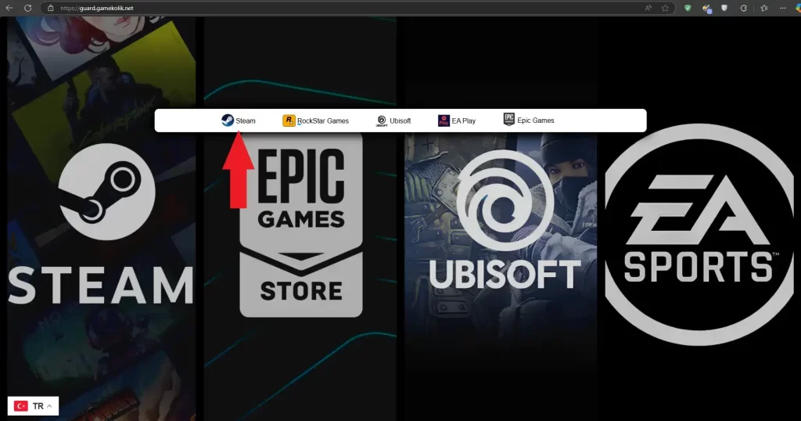
Task: View site info via the padlock icon
Action: [50, 8]
